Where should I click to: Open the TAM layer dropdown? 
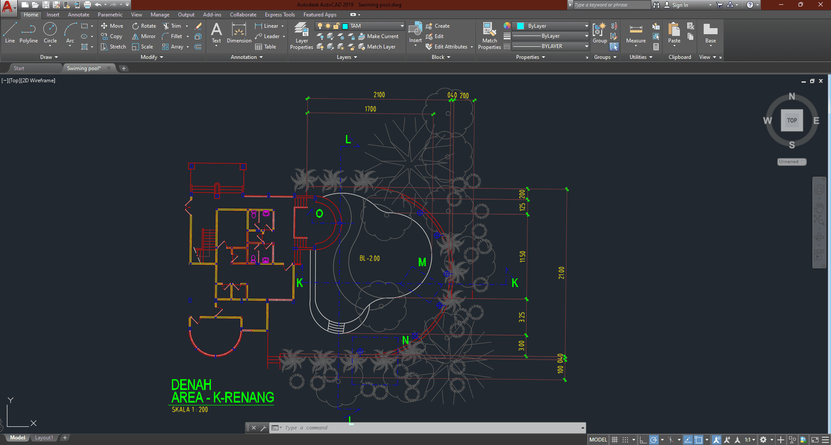tap(402, 26)
